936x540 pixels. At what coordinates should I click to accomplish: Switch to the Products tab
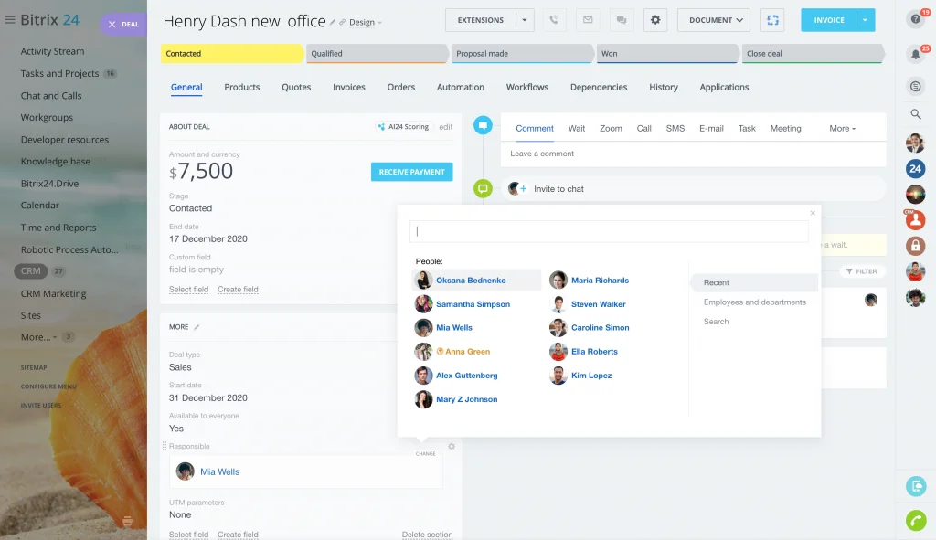click(241, 88)
